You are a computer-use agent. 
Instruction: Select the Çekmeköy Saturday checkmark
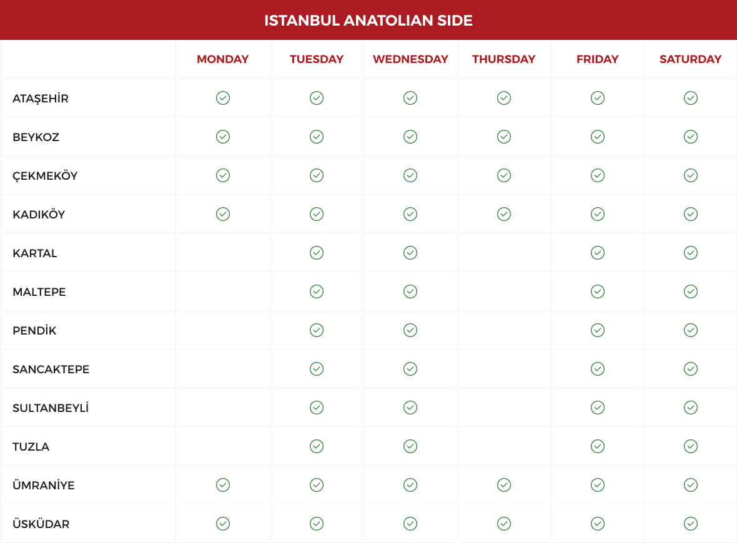pos(690,175)
